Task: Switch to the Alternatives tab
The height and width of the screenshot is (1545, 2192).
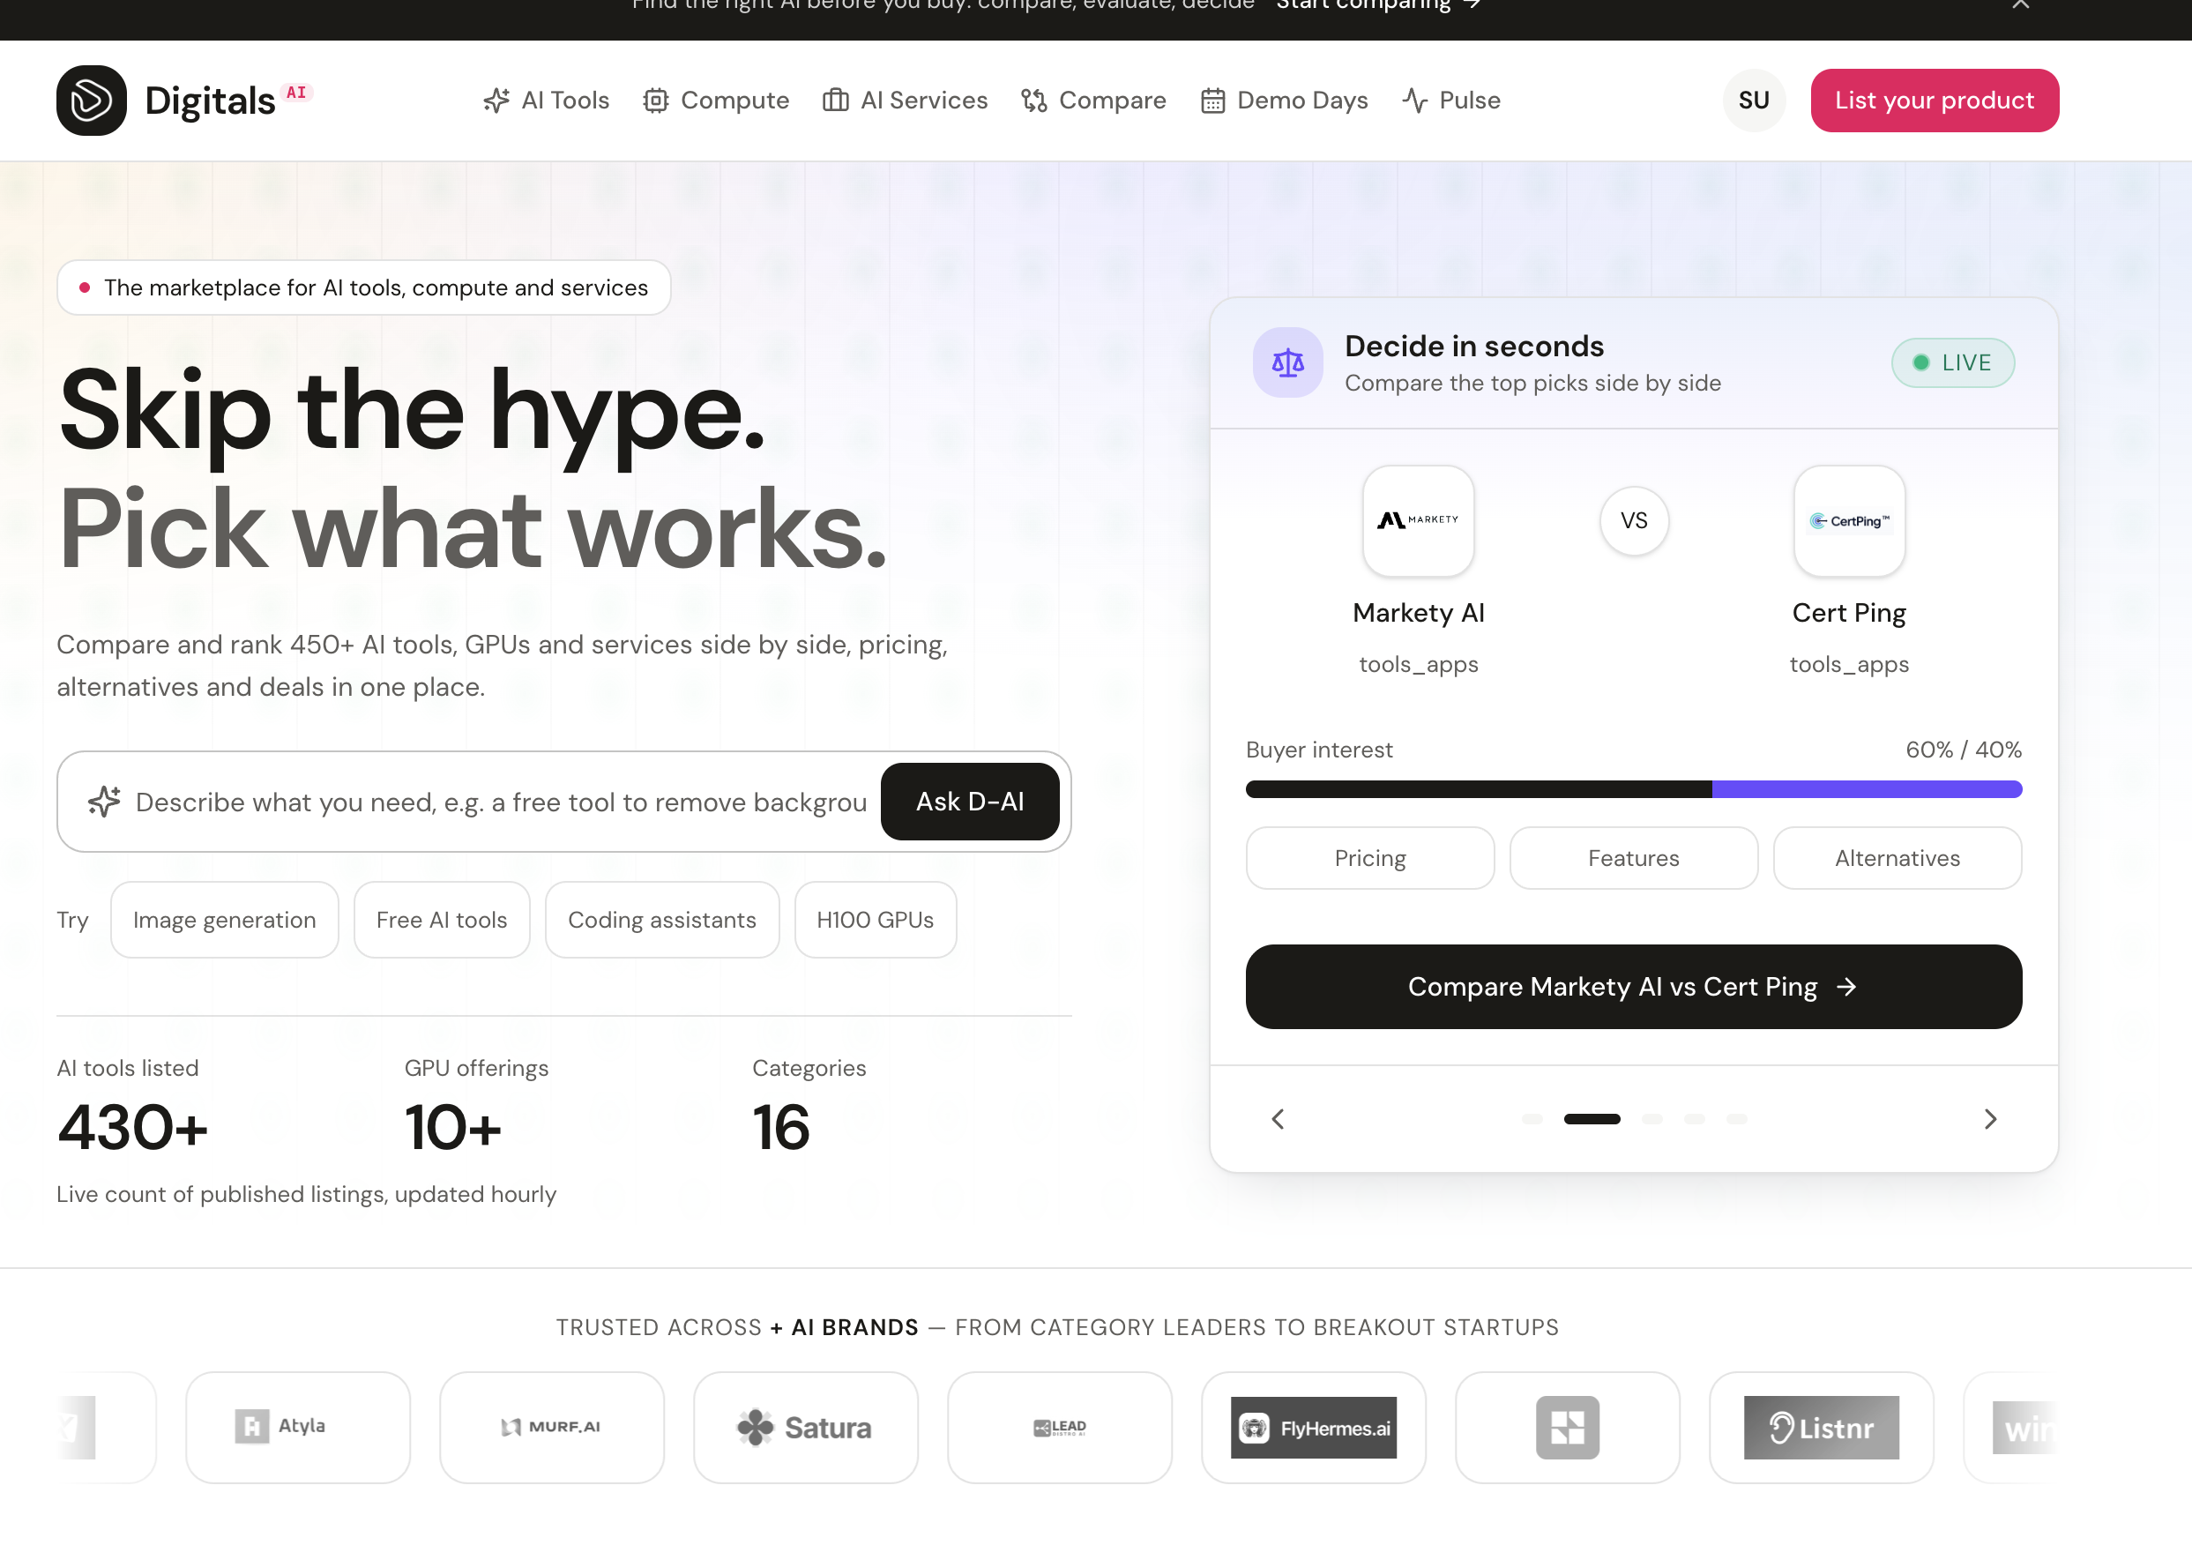Action: [1897, 857]
